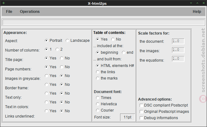The height and width of the screenshot is (127, 207).
Task: Open the Help menu
Action: [x=197, y=12]
